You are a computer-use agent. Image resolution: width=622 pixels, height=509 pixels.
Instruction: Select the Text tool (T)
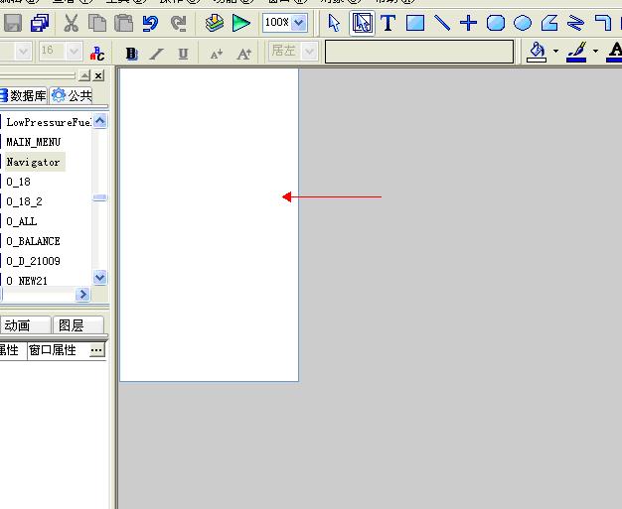point(389,23)
